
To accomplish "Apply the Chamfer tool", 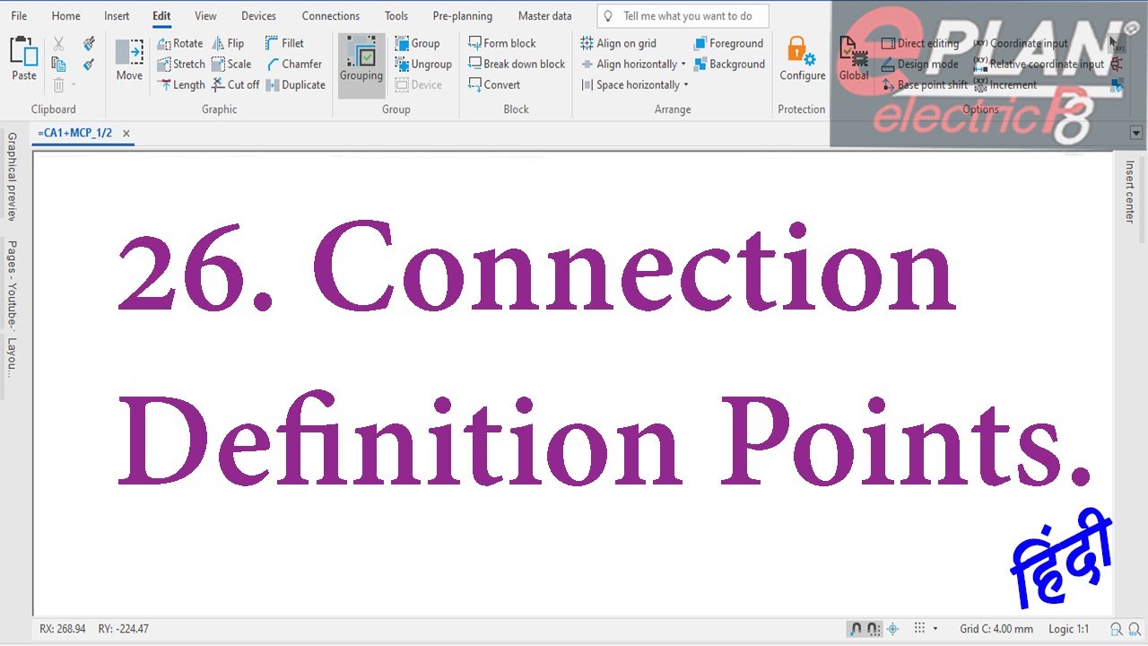I will point(294,64).
